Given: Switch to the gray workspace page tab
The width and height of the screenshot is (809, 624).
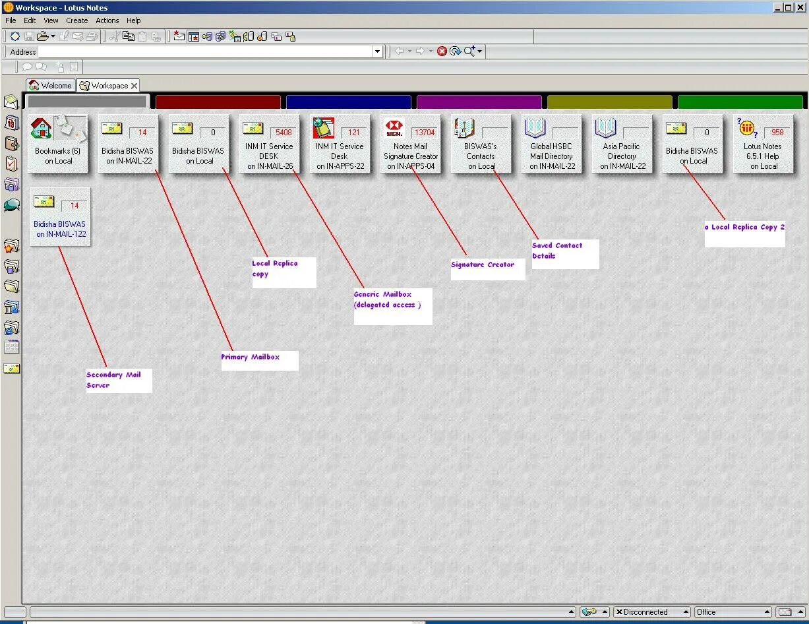Looking at the screenshot, I should (87, 102).
